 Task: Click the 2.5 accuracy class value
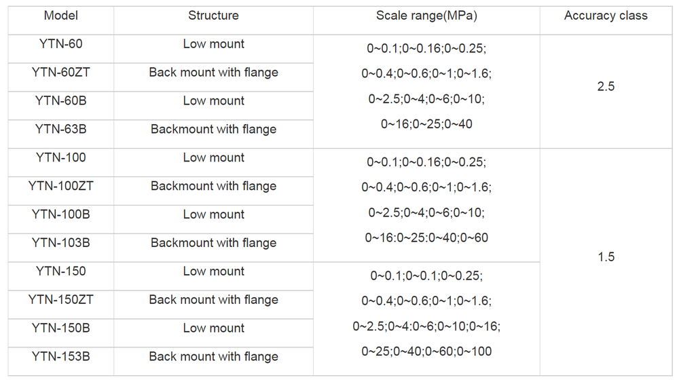[x=606, y=87]
